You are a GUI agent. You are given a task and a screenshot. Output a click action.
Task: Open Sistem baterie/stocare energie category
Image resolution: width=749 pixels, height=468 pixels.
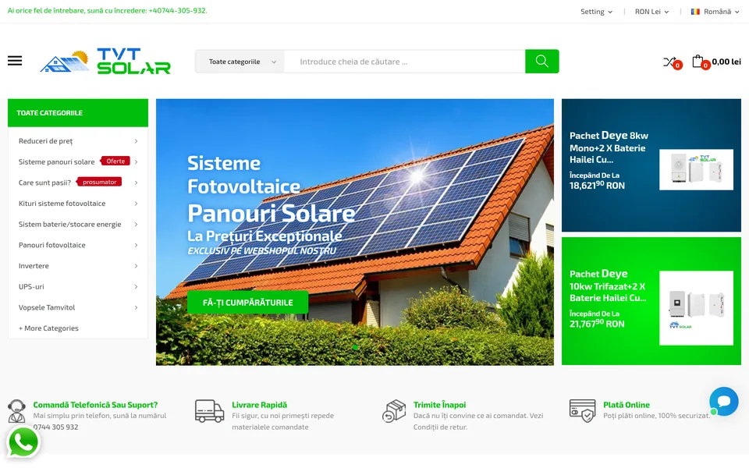(69, 224)
